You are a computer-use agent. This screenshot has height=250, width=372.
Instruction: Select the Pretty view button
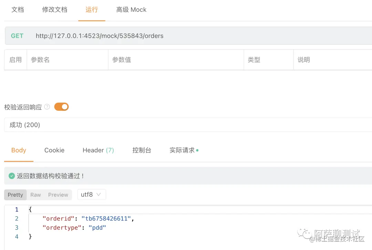[15, 195]
